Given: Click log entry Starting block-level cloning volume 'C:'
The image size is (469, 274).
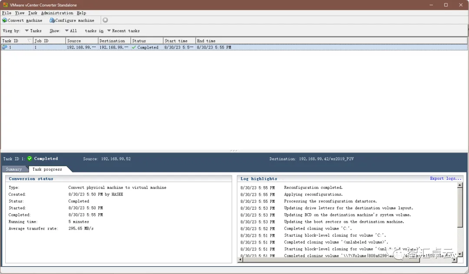Looking at the screenshot, I should 335,235.
